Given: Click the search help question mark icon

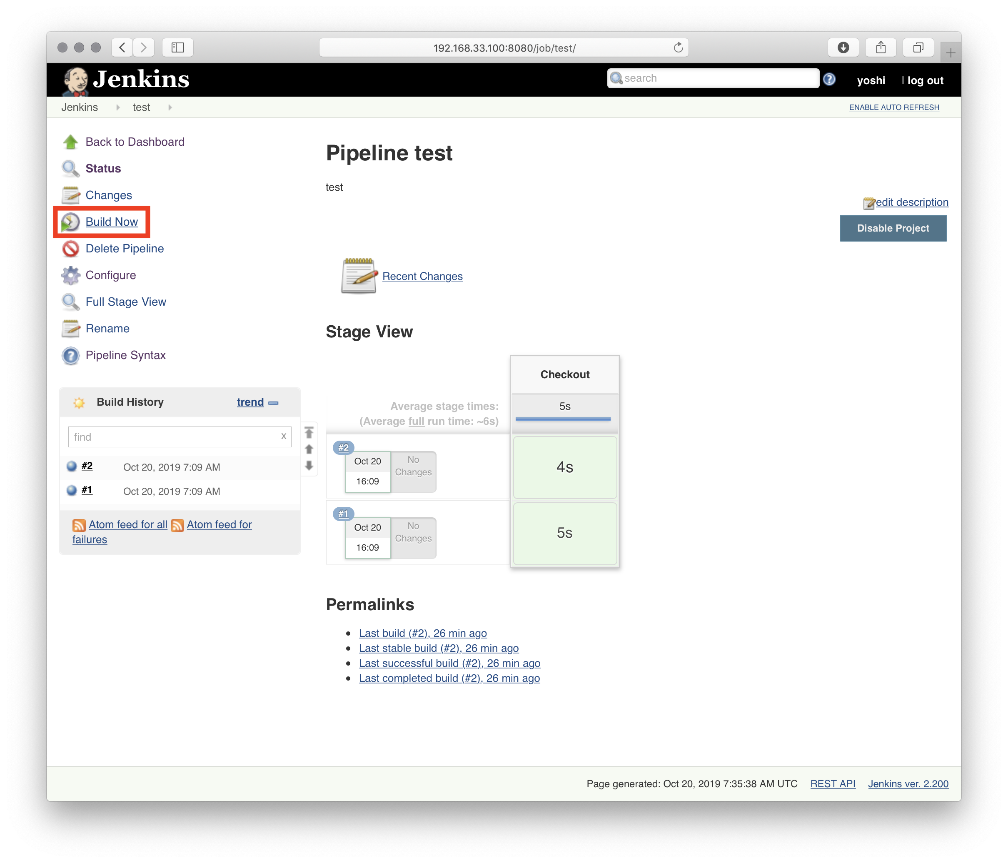Looking at the screenshot, I should coord(829,79).
